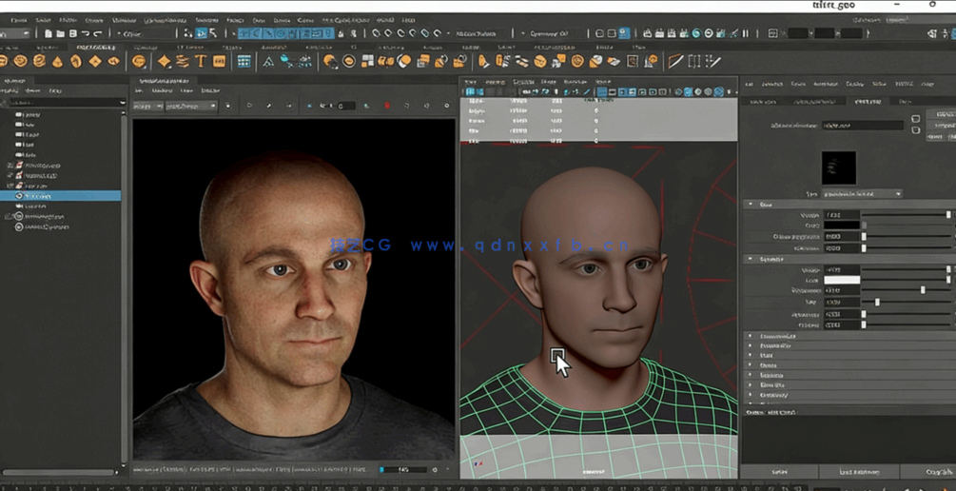Click the diagonal pencil line icon on shelf
The width and height of the screenshot is (956, 491).
675,62
